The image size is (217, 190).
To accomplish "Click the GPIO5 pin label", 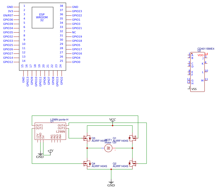I will [x=76, y=45].
